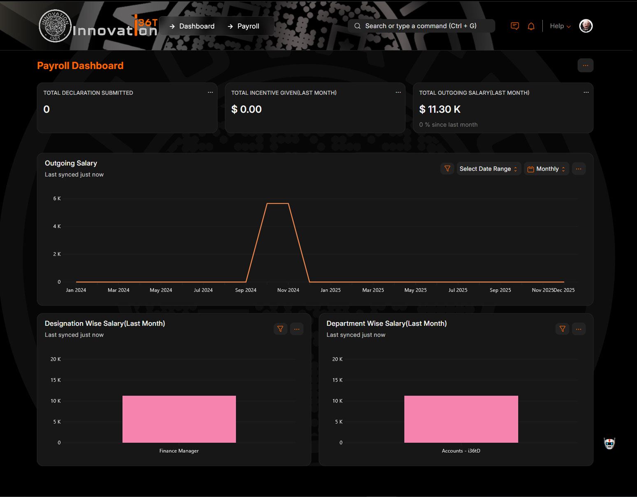637x497 pixels.
Task: Filter the Designation Wise Salary chart
Action: click(280, 329)
